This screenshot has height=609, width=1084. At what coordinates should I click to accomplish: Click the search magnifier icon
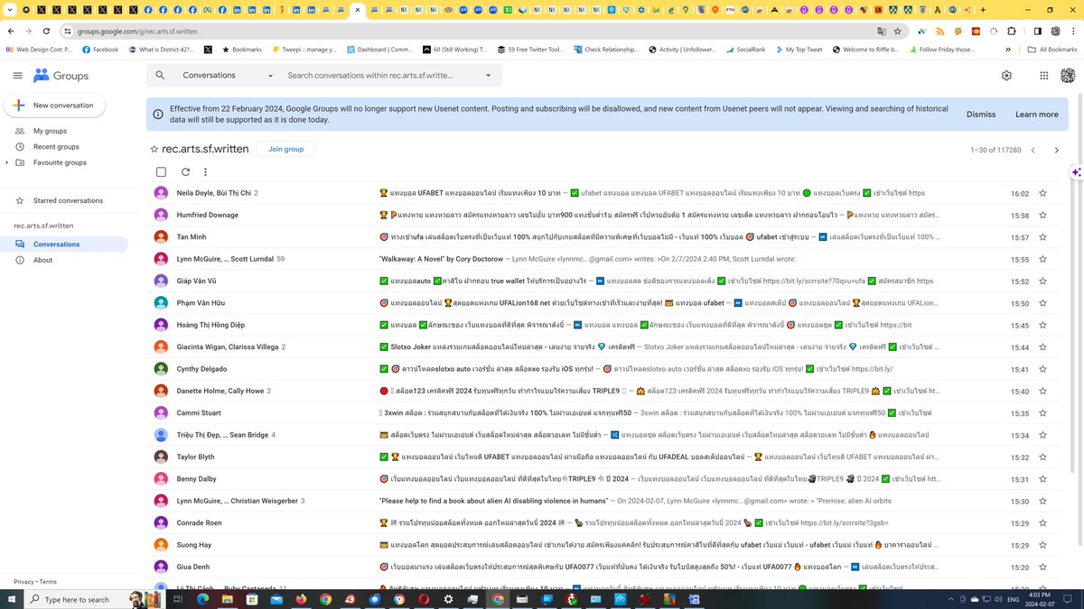pyautogui.click(x=160, y=76)
